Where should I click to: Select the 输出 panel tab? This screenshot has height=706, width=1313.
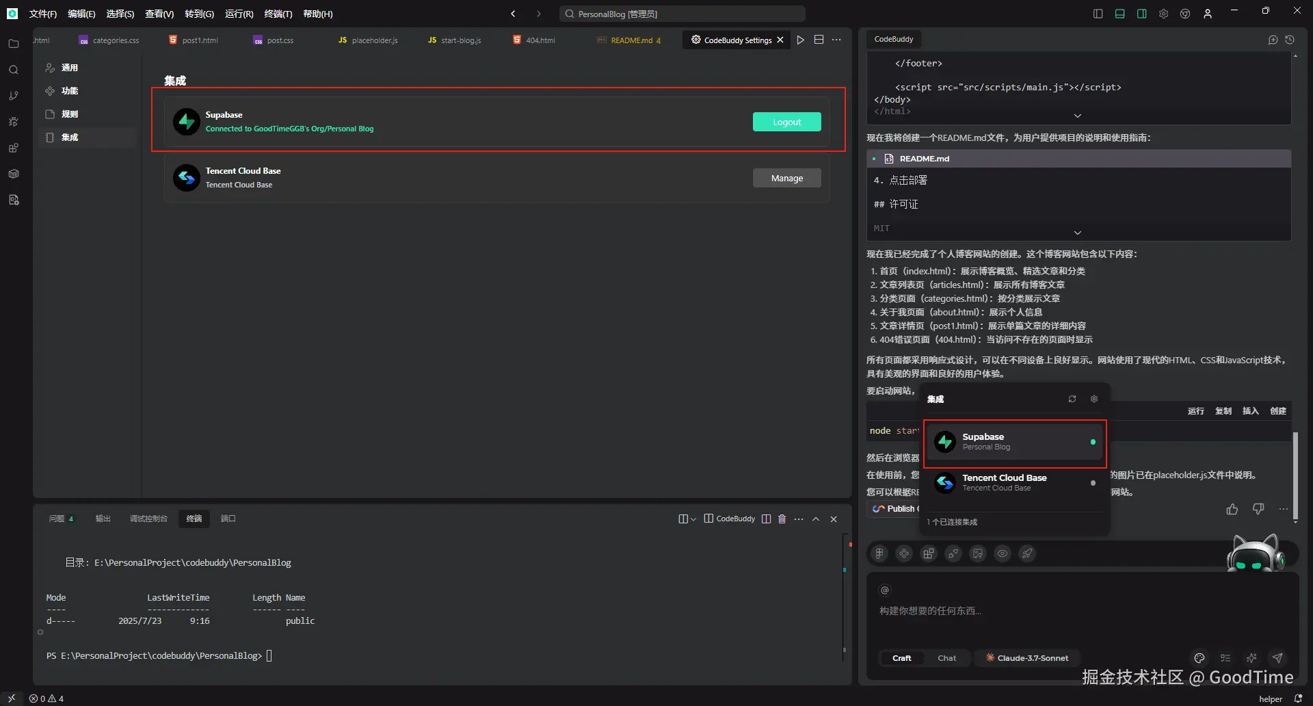[103, 519]
